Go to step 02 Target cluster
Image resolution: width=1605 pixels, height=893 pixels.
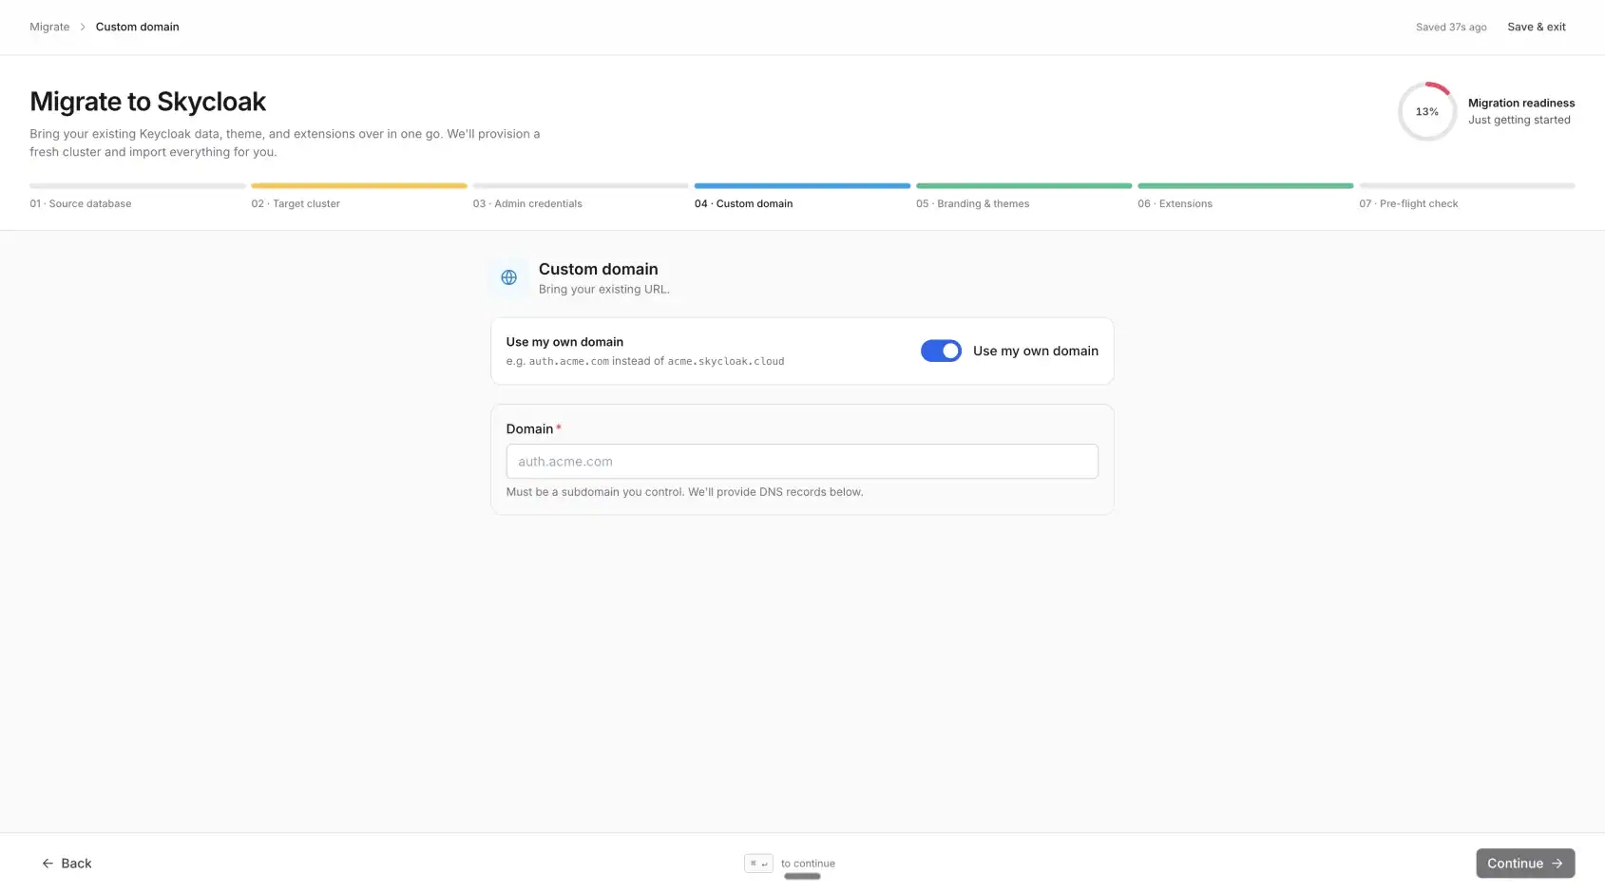point(359,197)
